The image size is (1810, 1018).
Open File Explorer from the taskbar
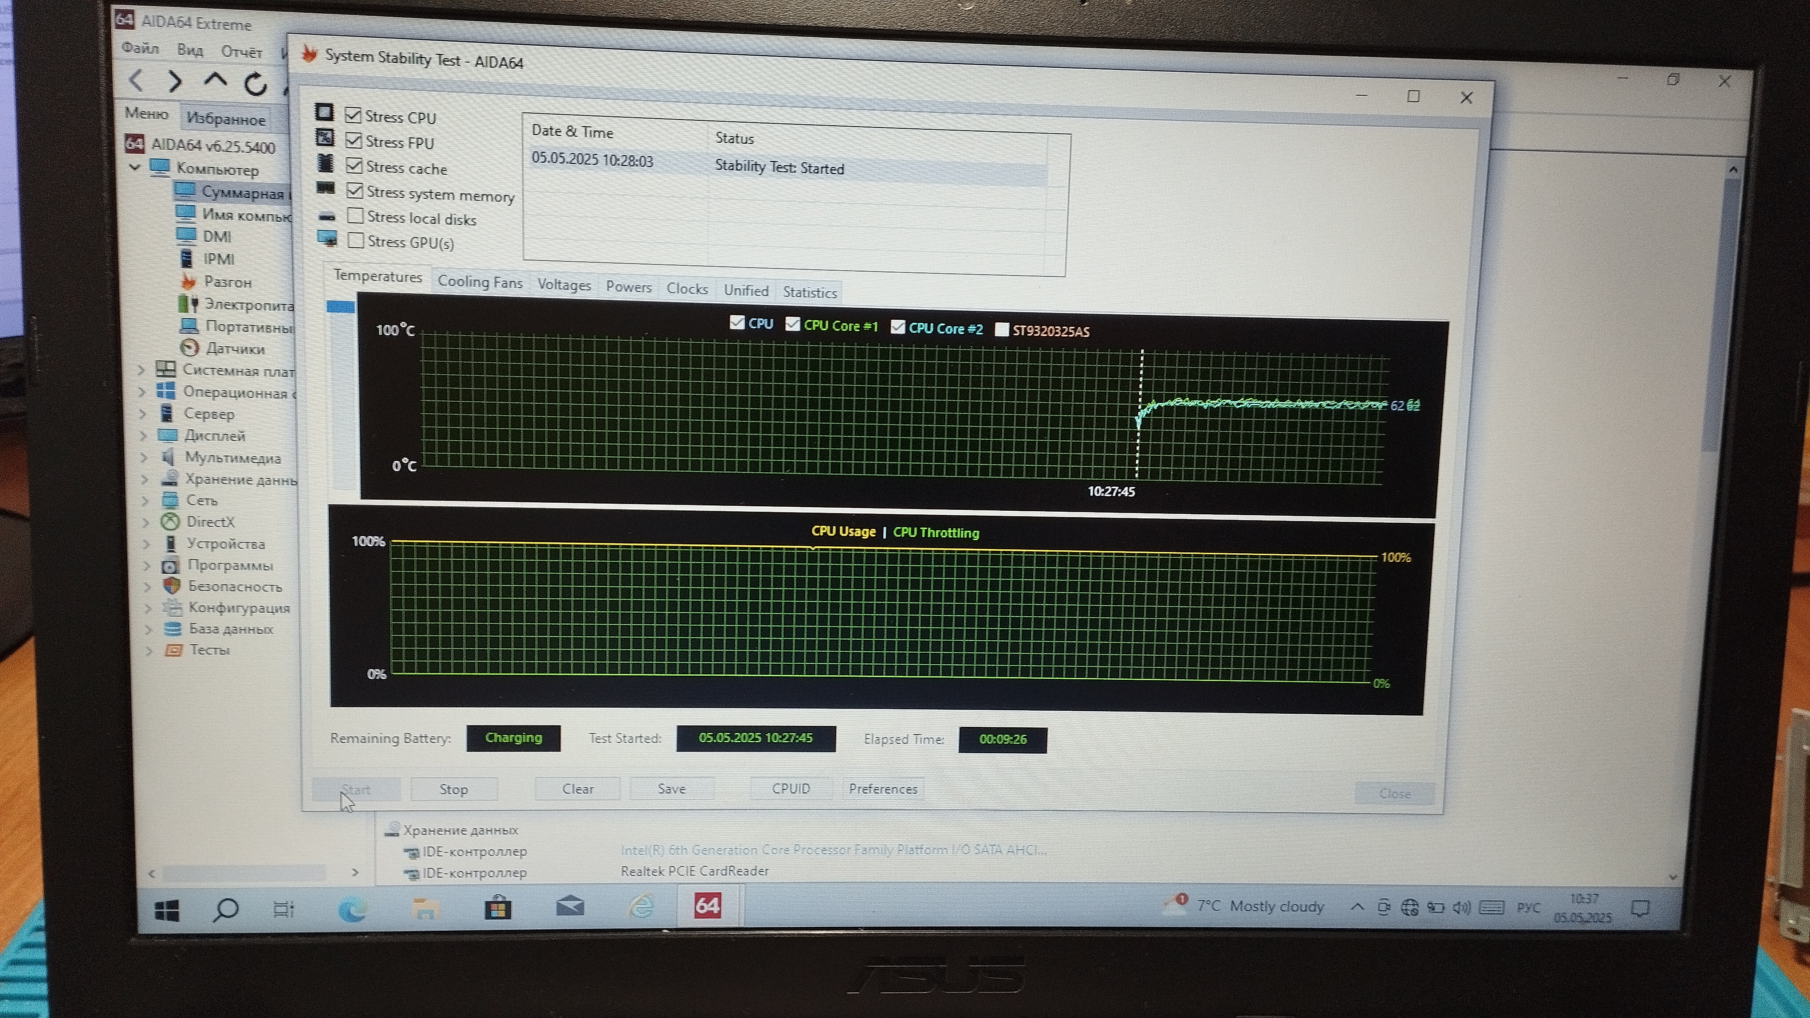pos(425,909)
